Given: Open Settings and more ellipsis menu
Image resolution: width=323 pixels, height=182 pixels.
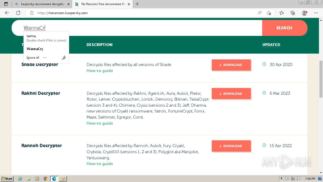Looking at the screenshot, I should 316,13.
